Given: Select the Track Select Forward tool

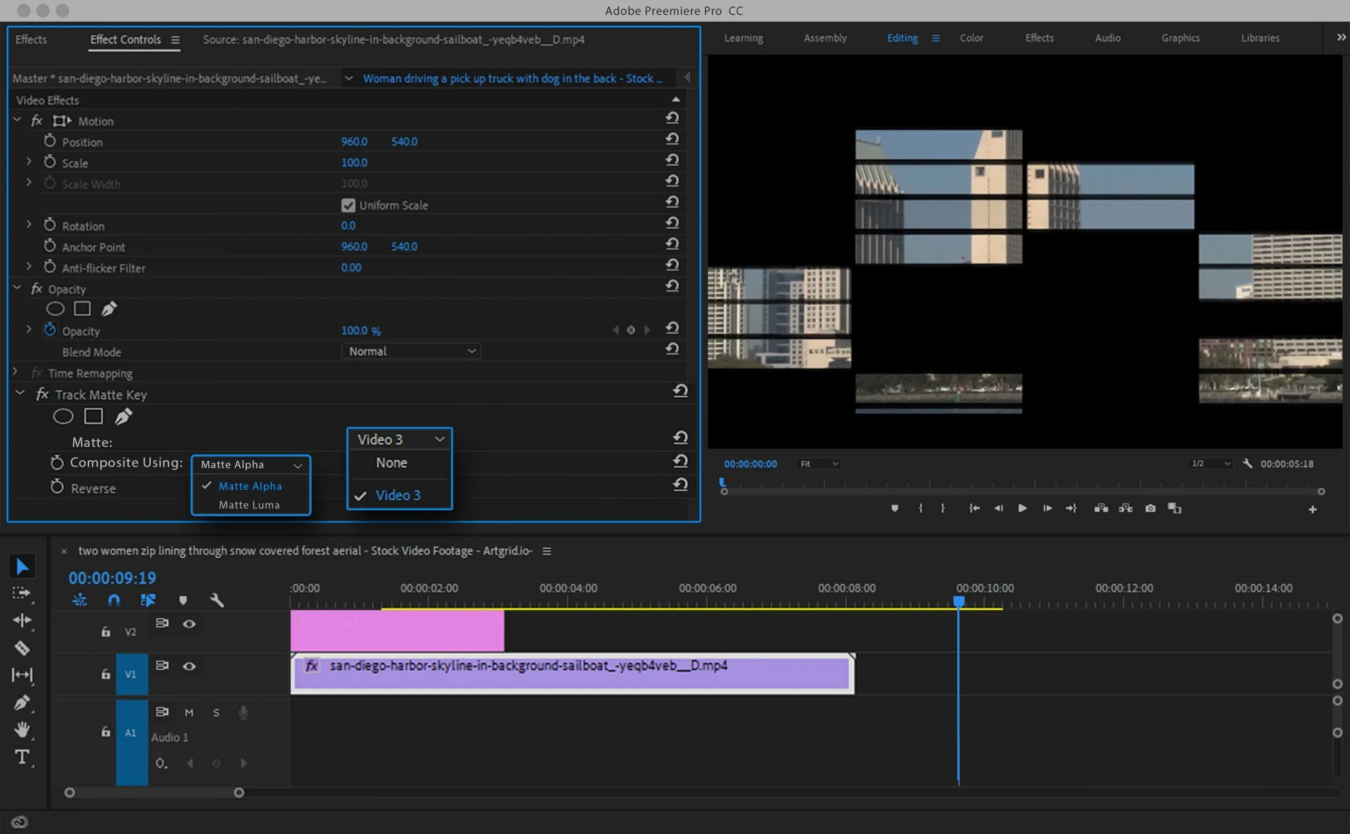Looking at the screenshot, I should pos(22,593).
